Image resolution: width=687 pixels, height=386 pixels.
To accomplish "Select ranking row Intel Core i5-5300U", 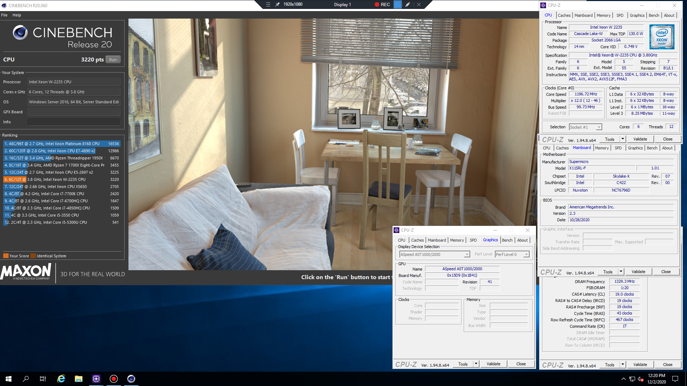I will pyautogui.click(x=62, y=222).
